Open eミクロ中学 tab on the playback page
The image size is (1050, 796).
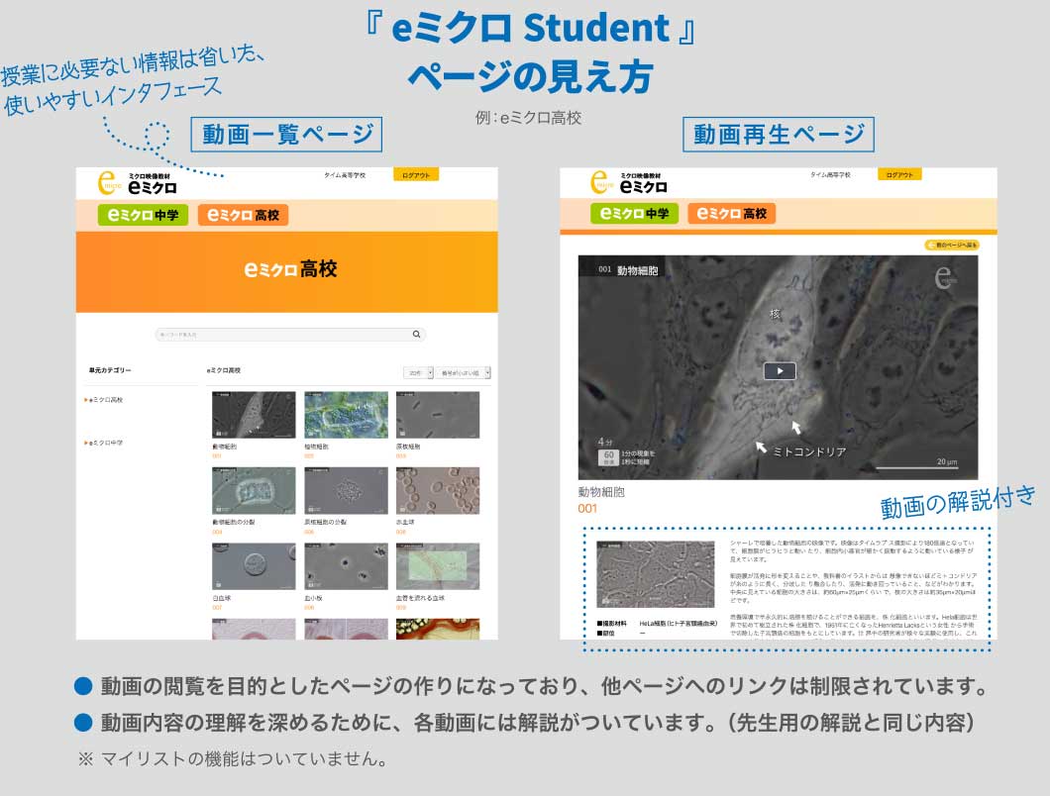click(x=629, y=214)
